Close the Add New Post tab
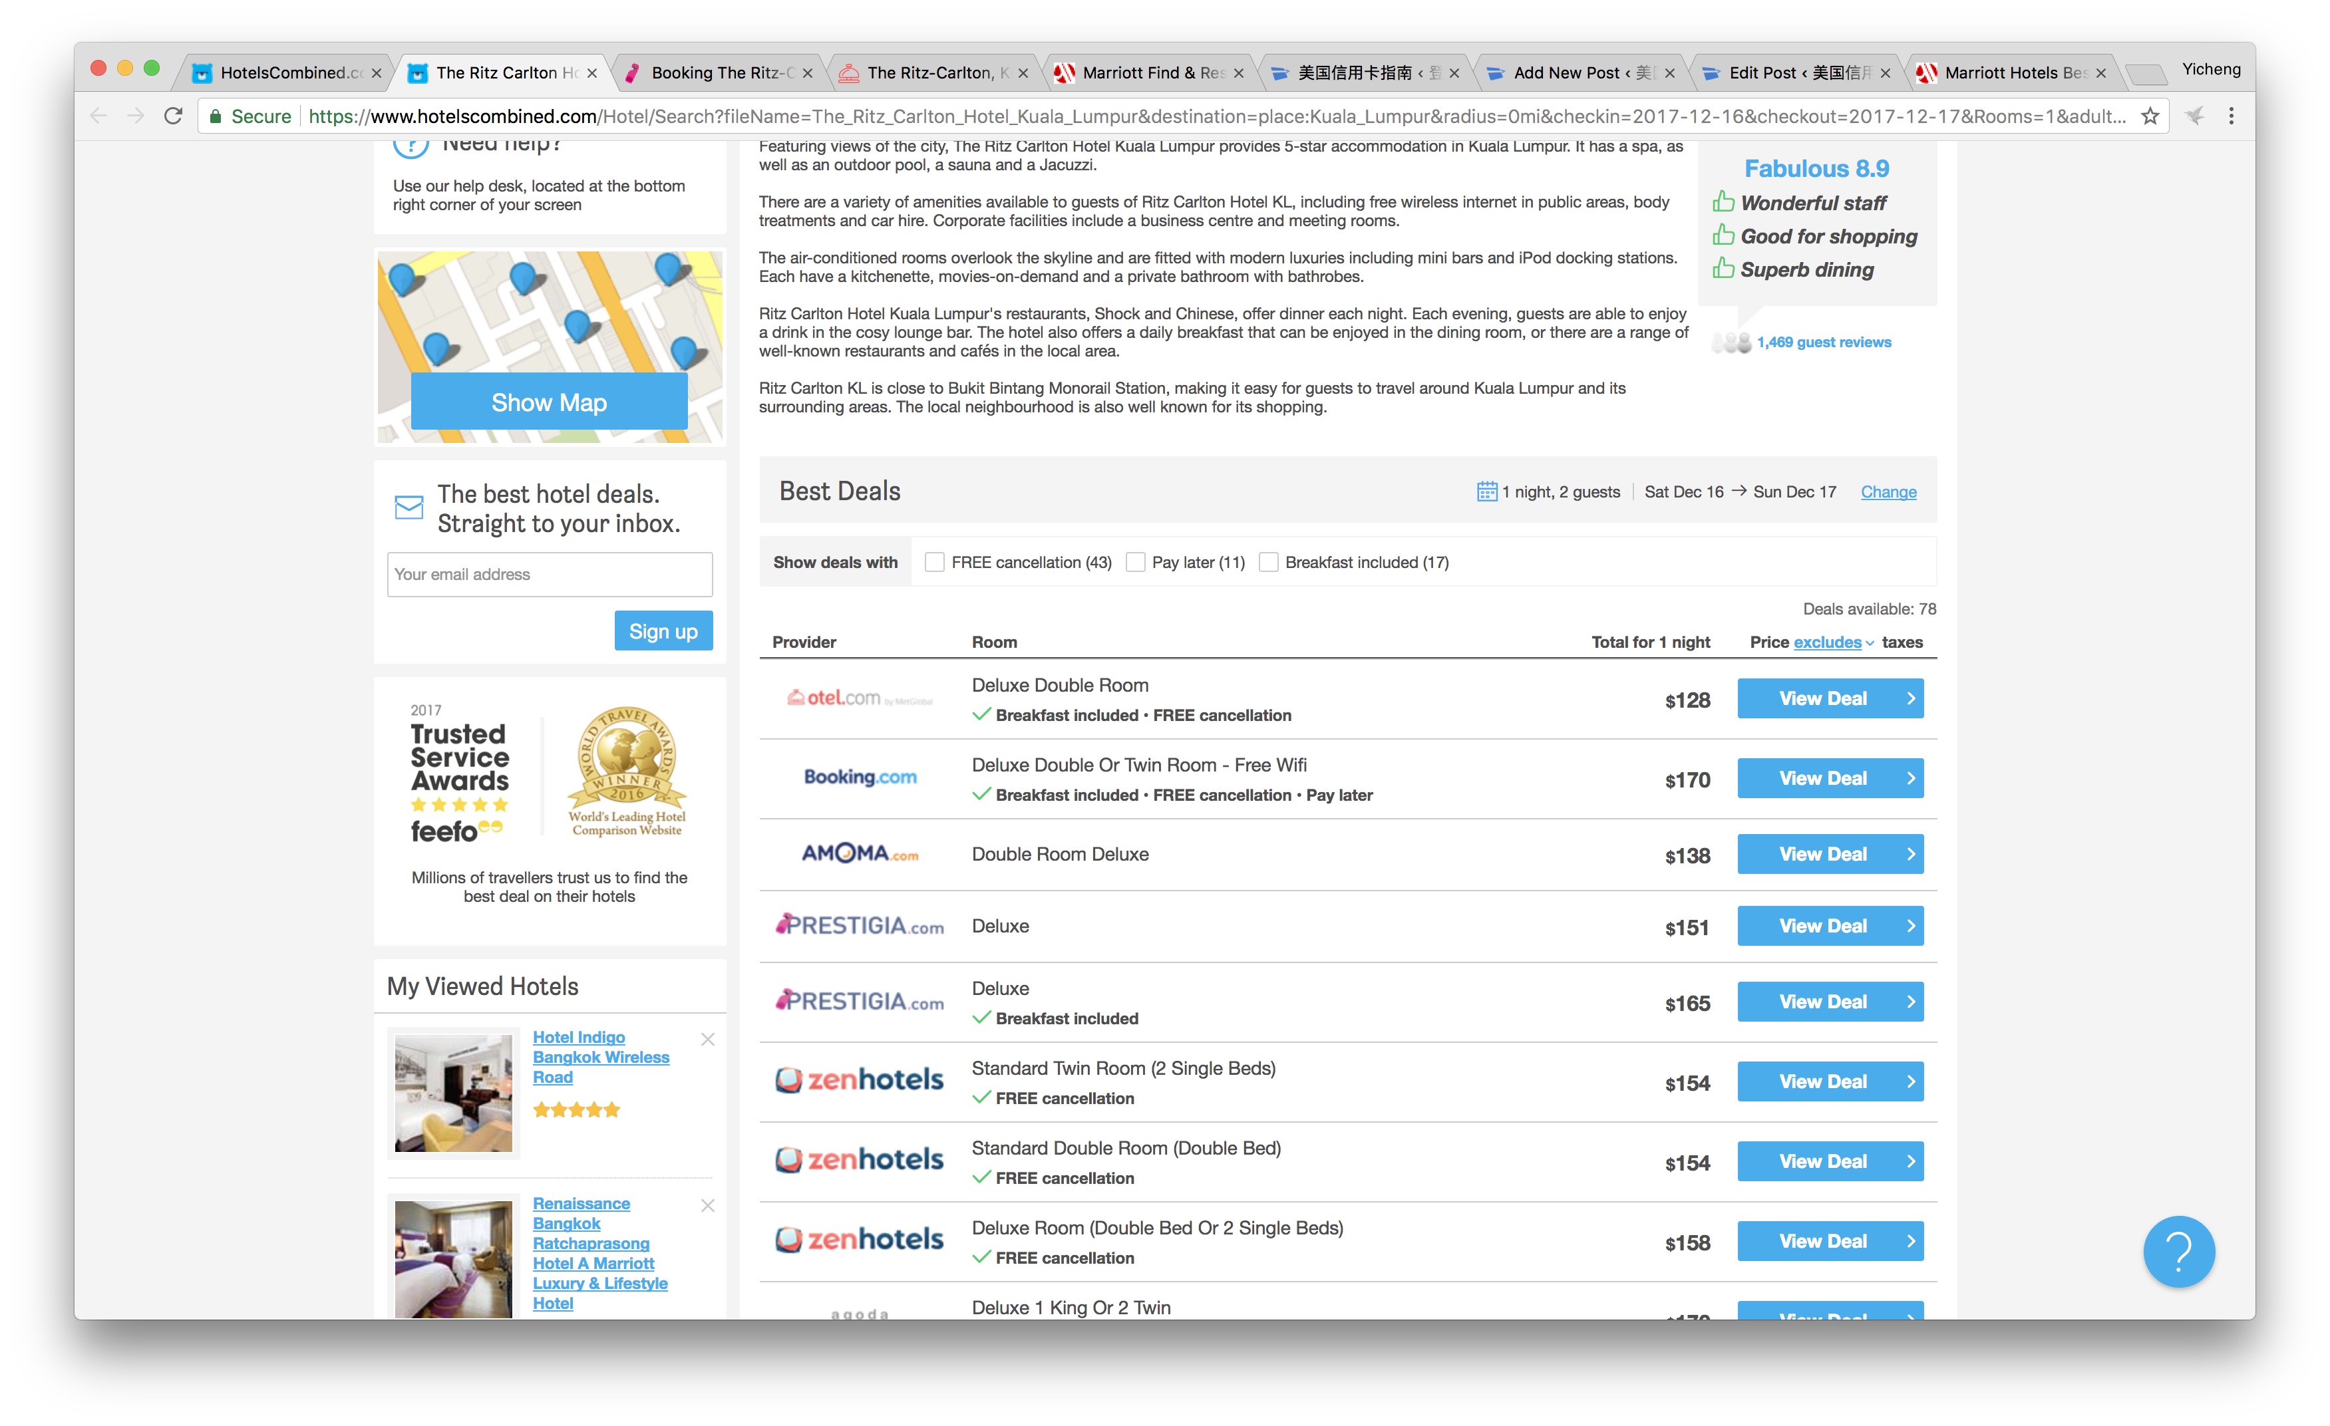 pos(1670,72)
